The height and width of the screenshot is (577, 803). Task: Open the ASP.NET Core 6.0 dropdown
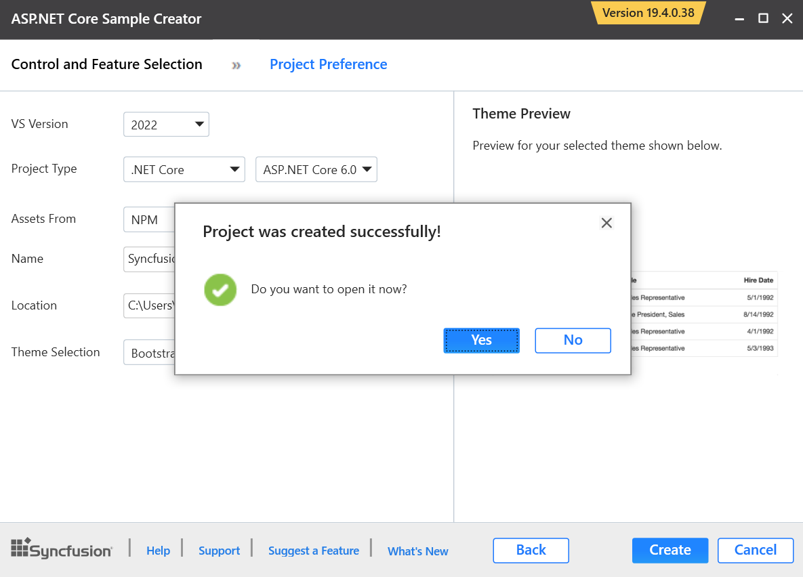[316, 169]
